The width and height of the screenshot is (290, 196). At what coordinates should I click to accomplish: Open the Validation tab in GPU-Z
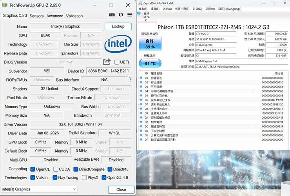74,16
